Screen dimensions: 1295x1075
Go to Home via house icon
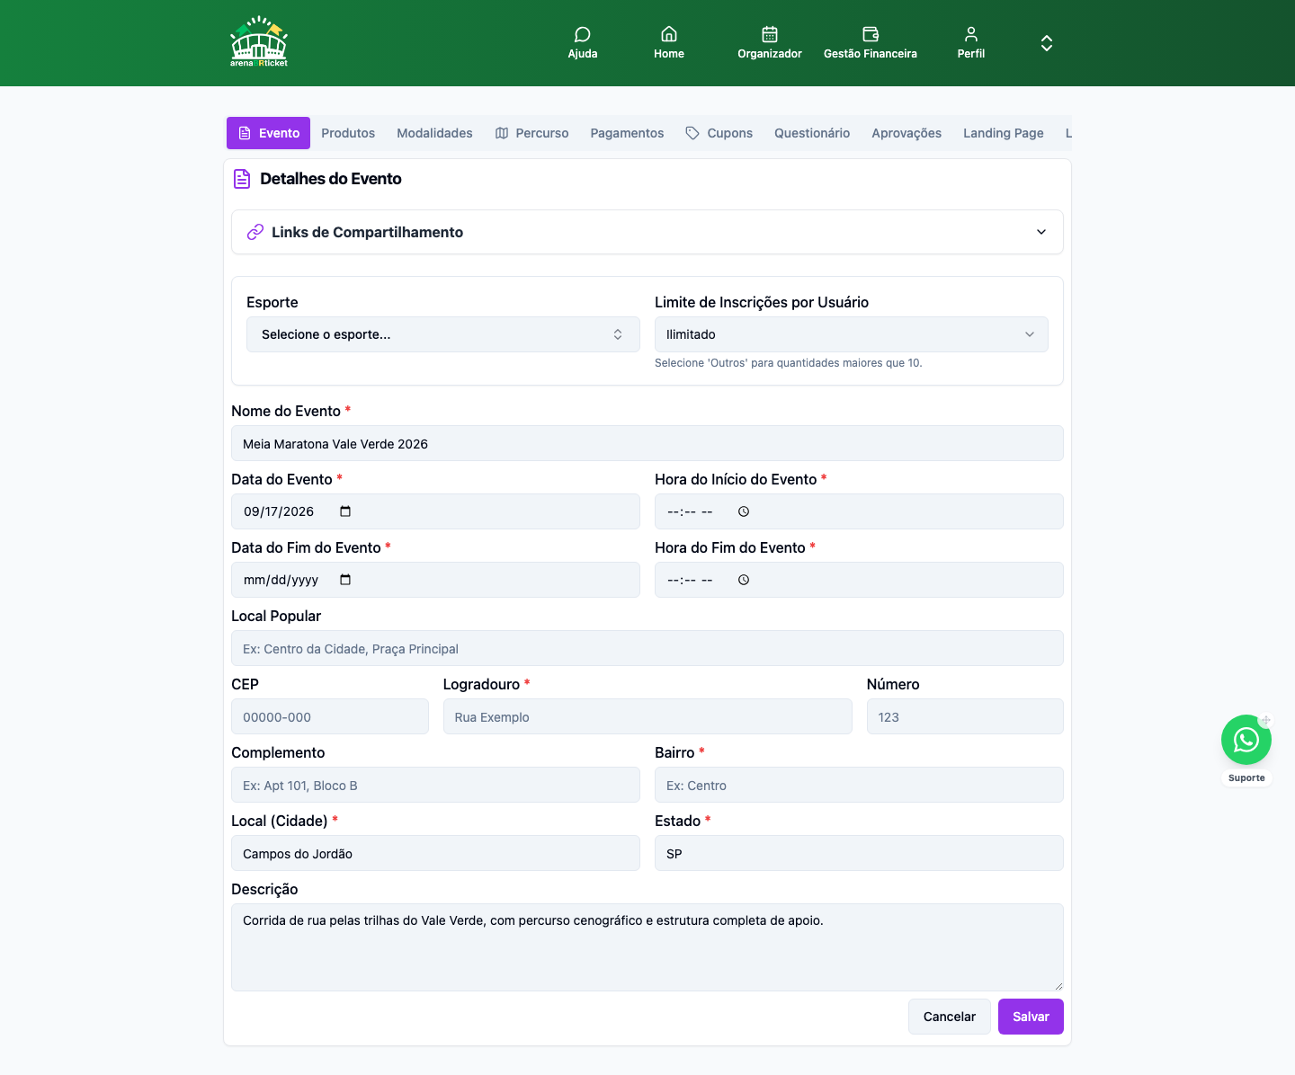point(669,34)
